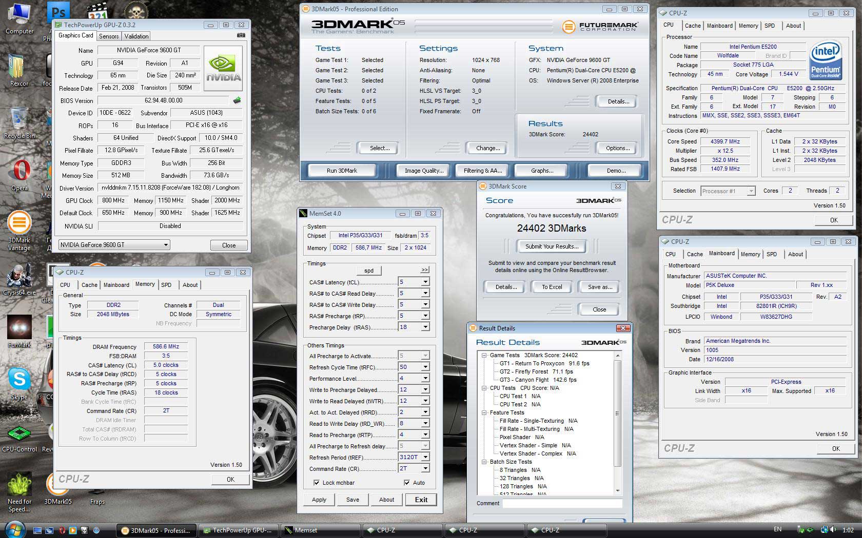Click the Filtering & AA button

pyautogui.click(x=483, y=171)
